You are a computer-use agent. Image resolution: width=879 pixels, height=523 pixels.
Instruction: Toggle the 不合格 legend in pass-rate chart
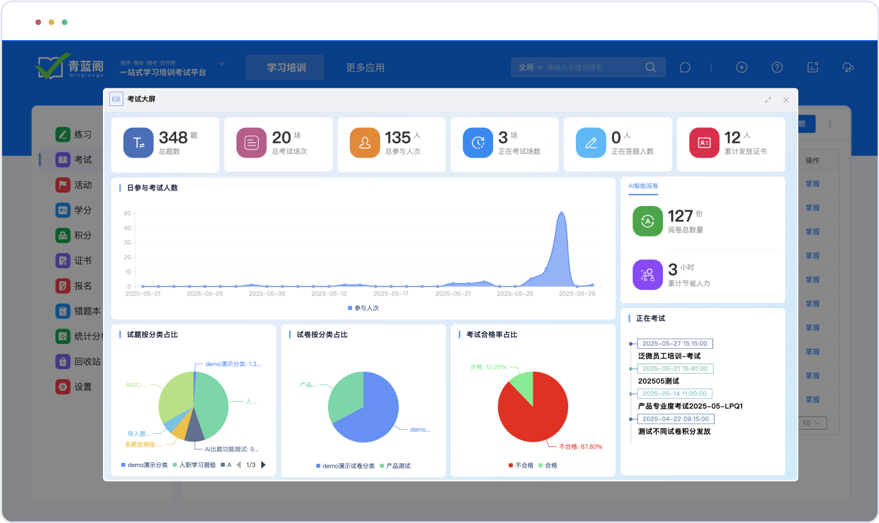point(521,465)
